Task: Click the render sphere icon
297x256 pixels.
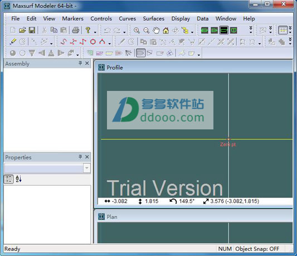Action: coord(13,53)
